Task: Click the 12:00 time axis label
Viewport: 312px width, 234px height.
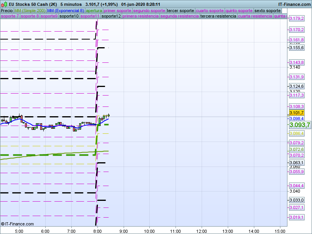Action: click(202, 231)
